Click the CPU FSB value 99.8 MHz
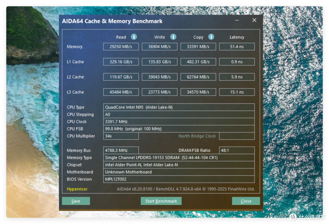329x224 pixels. point(179,129)
